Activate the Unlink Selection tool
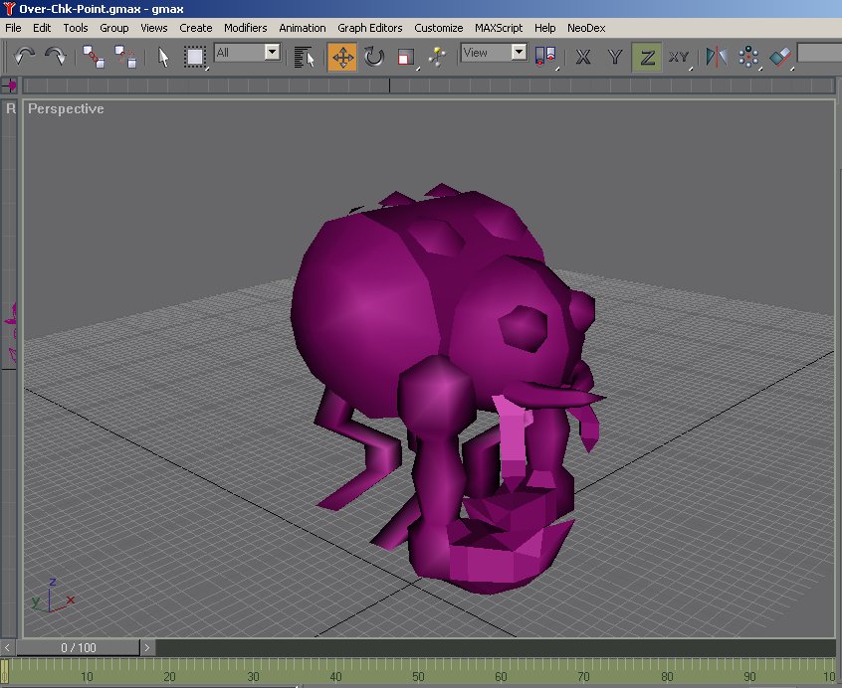Screen dimensions: 842x688 (125, 57)
